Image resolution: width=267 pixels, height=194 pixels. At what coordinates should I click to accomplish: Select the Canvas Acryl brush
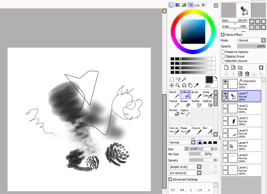point(174,130)
